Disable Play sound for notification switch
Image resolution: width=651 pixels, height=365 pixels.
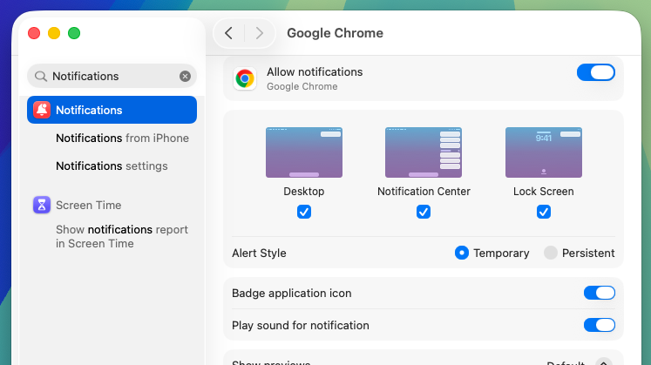point(600,325)
